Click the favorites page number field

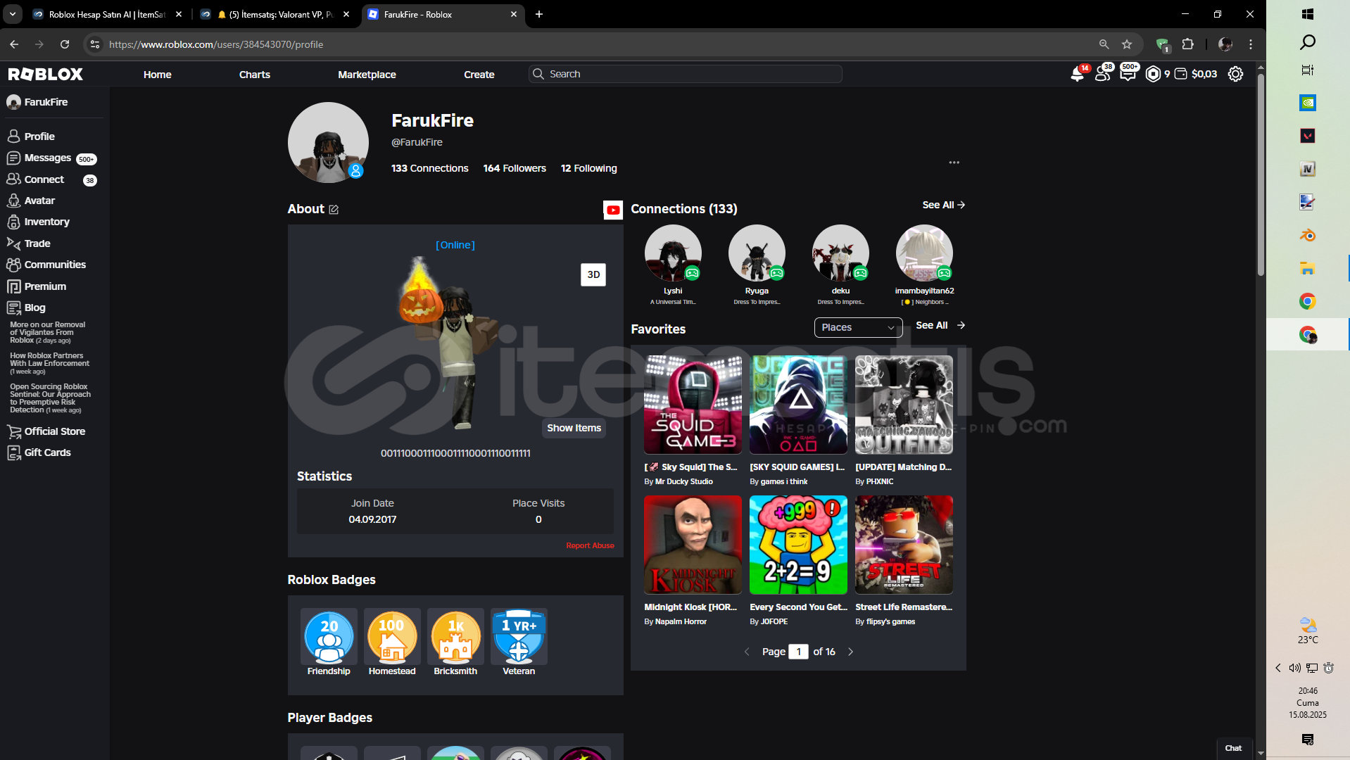click(x=798, y=652)
